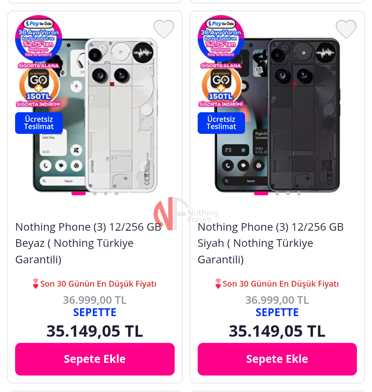Open the Nothing Phone (3) Siyah product title
The image size is (372, 392).
pos(270,243)
